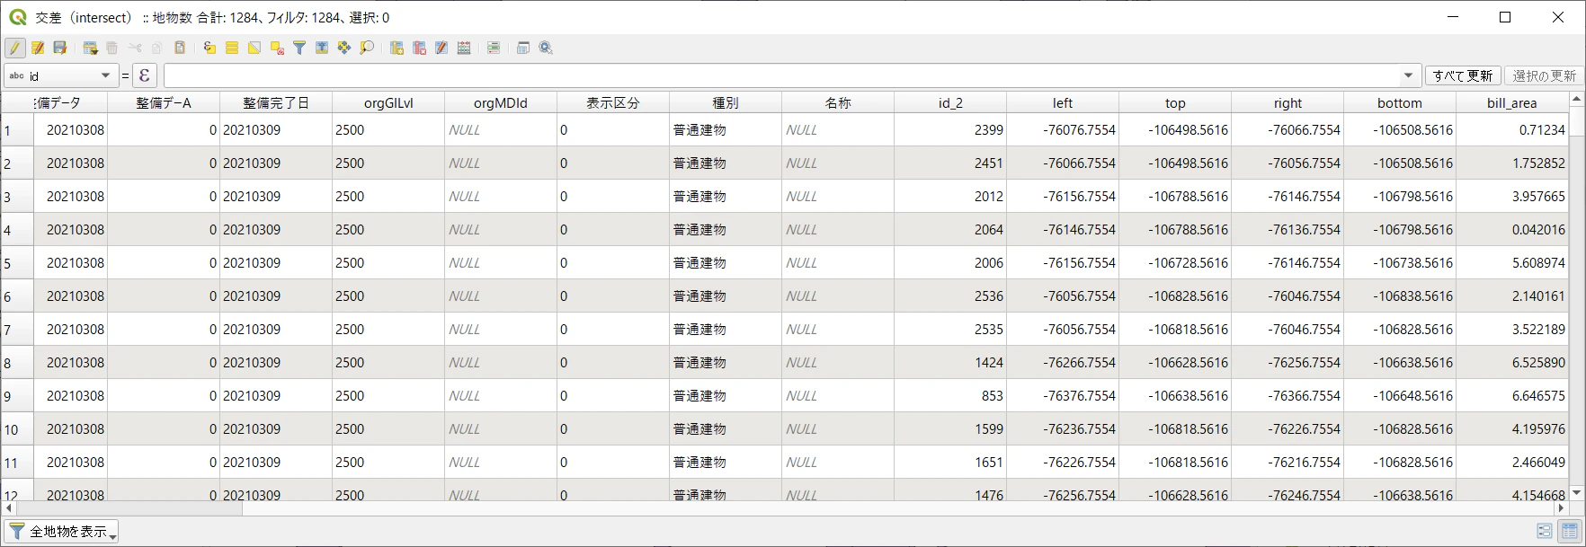The width and height of the screenshot is (1586, 547).
Task: Click into the expression input field
Action: (781, 75)
